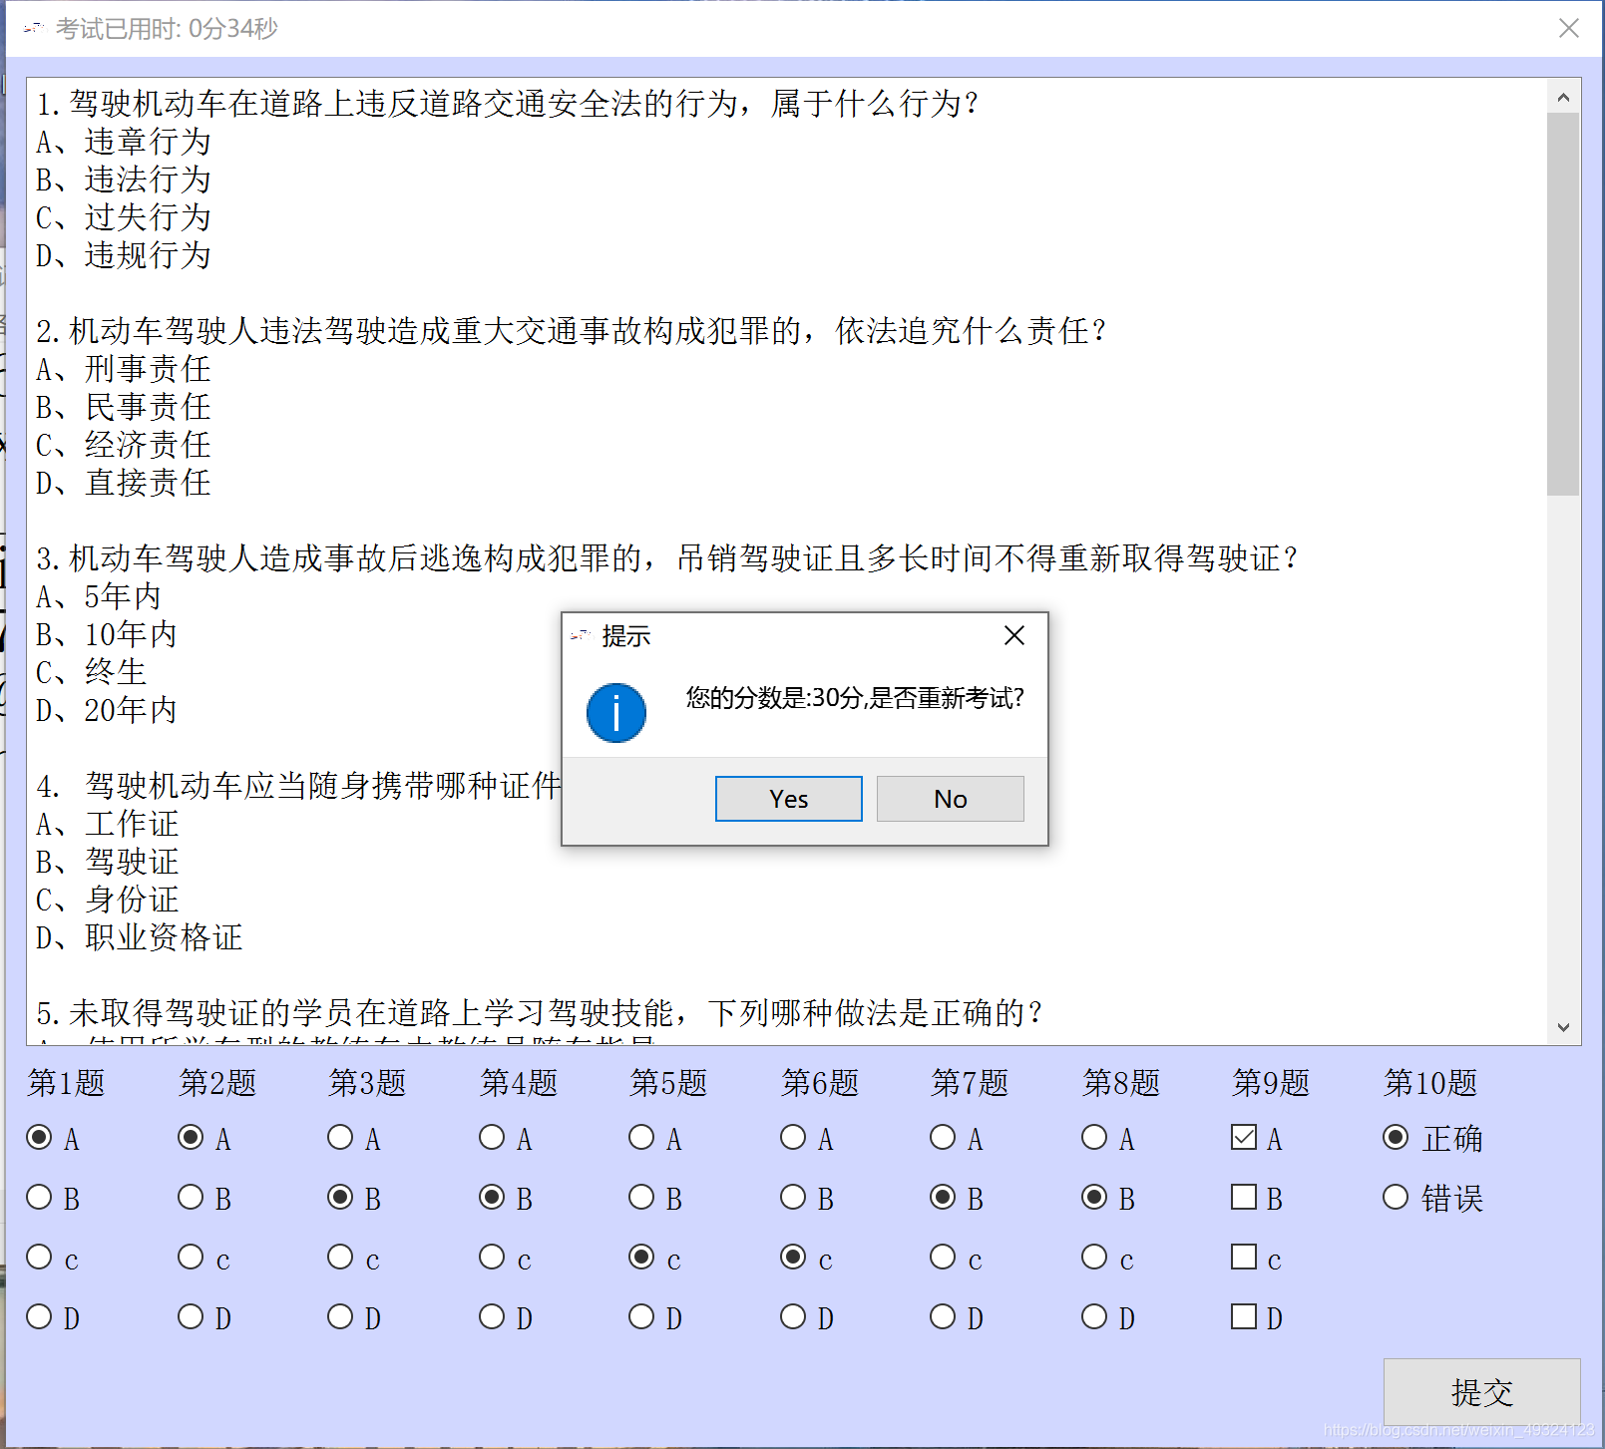Viewport: 1605px width, 1449px height.
Task: Click Yes to retake the exam
Action: (788, 799)
